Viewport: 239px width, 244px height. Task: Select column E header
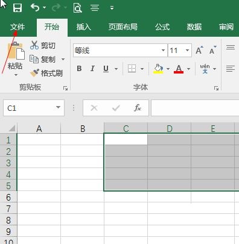[213, 128]
